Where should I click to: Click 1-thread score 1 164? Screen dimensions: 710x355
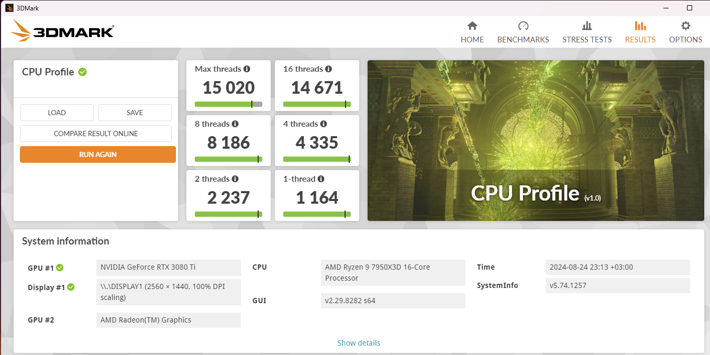[x=317, y=197]
